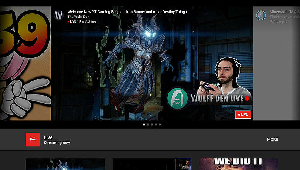The height and width of the screenshot is (170, 300).
Task: Open the WE DID IT thumbnail
Action: (x=238, y=164)
